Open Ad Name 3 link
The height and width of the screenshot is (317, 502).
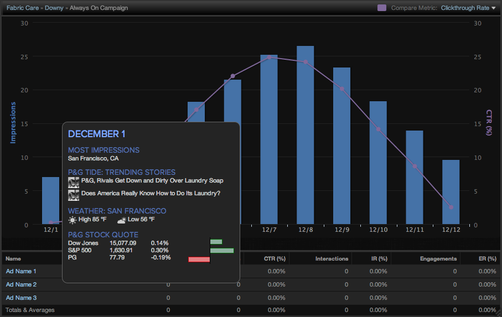pos(21,297)
